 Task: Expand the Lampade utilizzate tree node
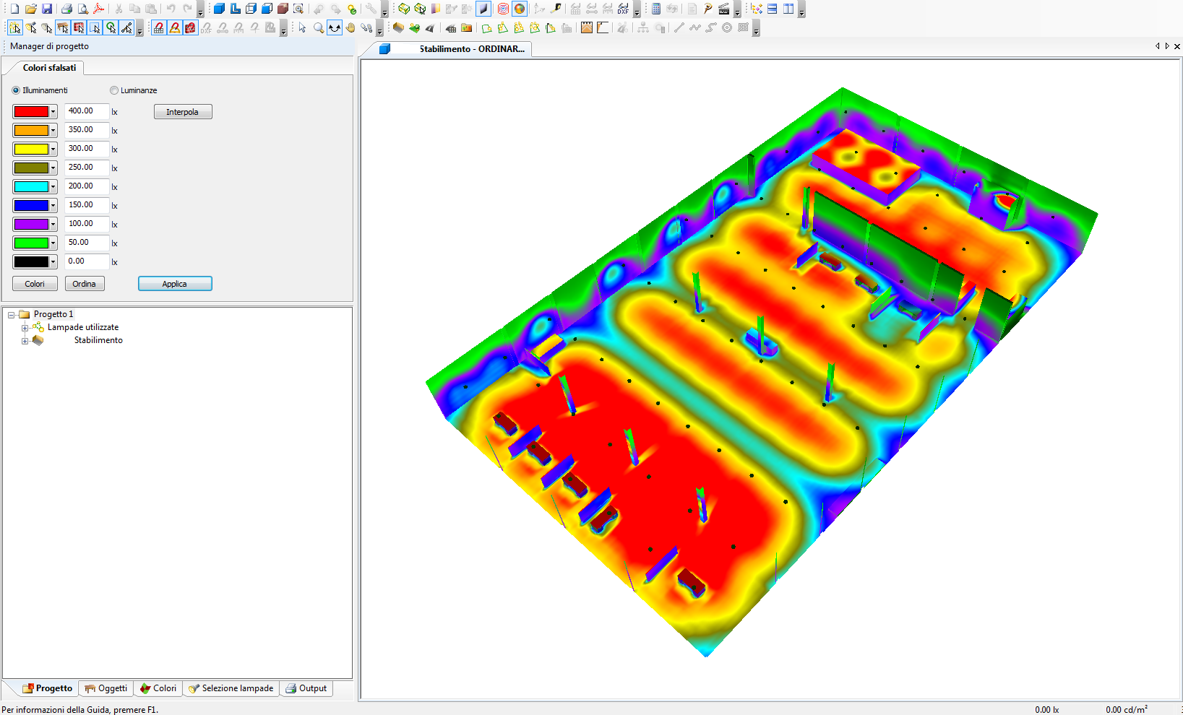click(25, 328)
